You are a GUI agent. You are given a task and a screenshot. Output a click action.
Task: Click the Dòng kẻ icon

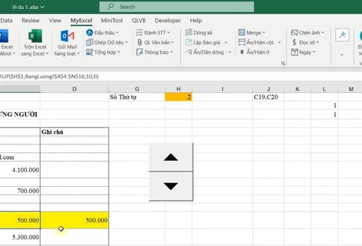[189, 33]
